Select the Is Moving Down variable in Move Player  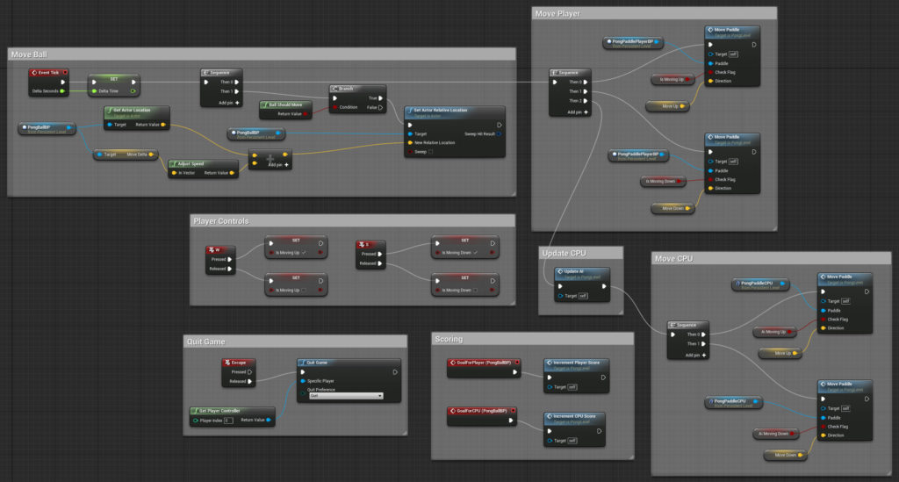663,182
